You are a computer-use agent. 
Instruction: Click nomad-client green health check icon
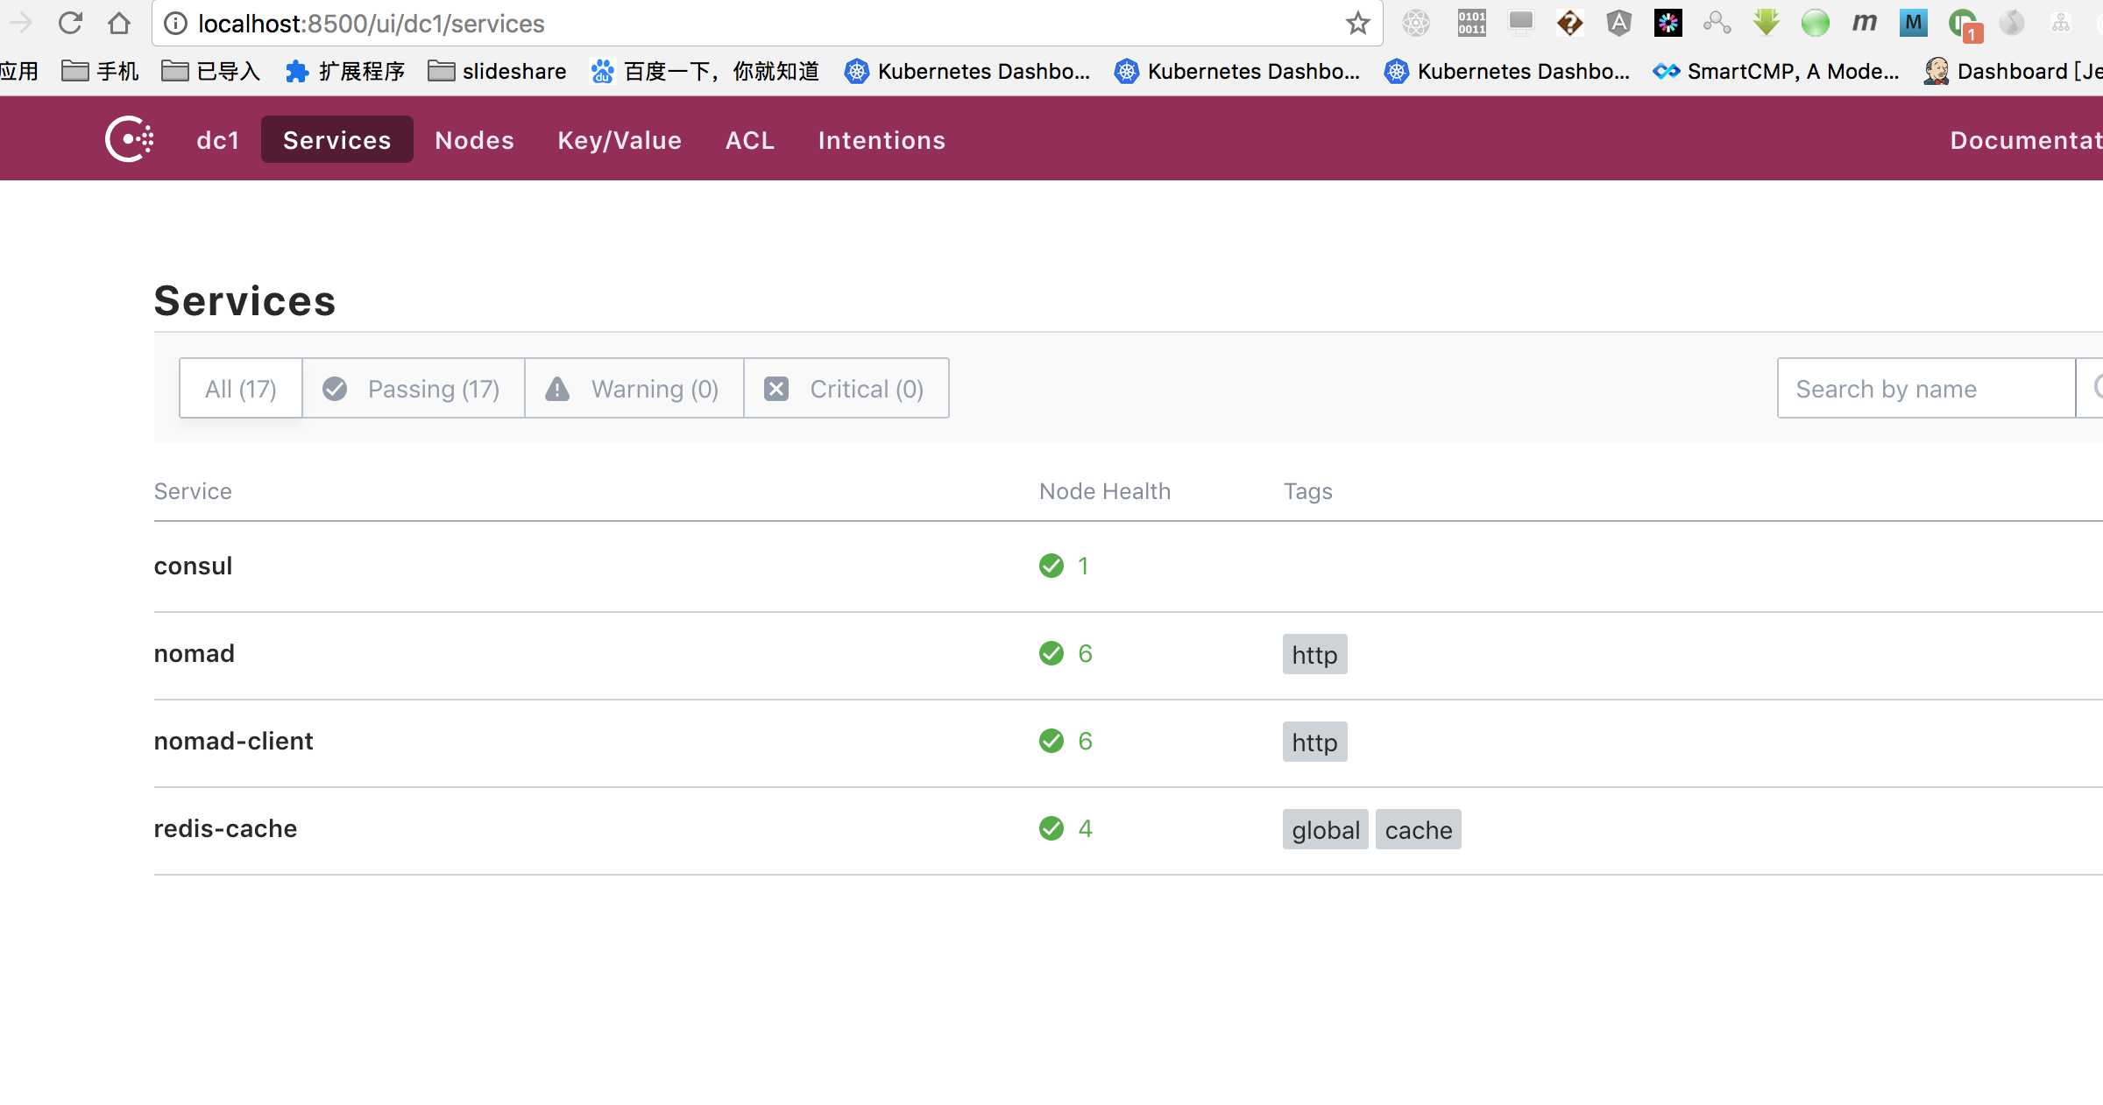[1051, 741]
